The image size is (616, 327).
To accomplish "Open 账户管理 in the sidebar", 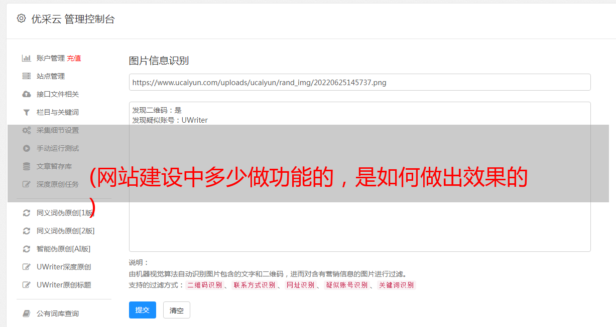I will pyautogui.click(x=51, y=58).
